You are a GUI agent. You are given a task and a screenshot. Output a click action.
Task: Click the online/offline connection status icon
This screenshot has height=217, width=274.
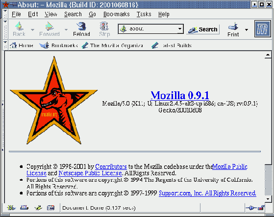251,208
